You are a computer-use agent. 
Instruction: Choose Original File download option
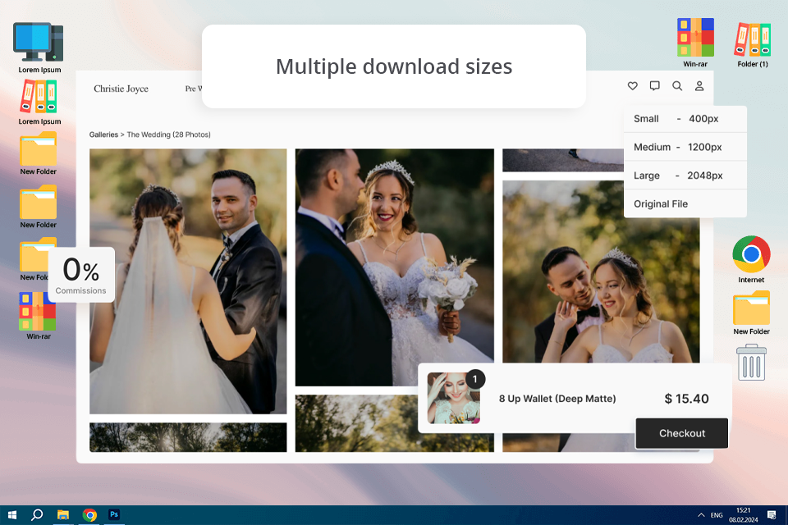[685, 203]
